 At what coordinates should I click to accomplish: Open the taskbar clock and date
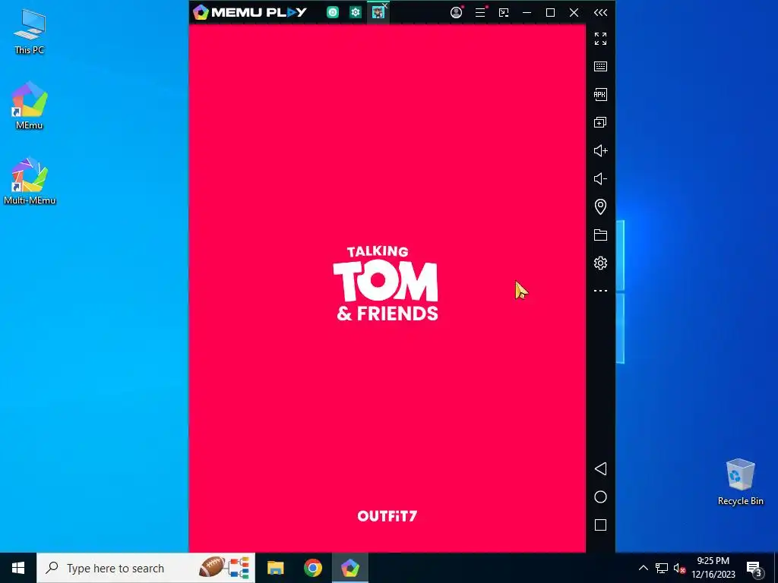pos(713,568)
